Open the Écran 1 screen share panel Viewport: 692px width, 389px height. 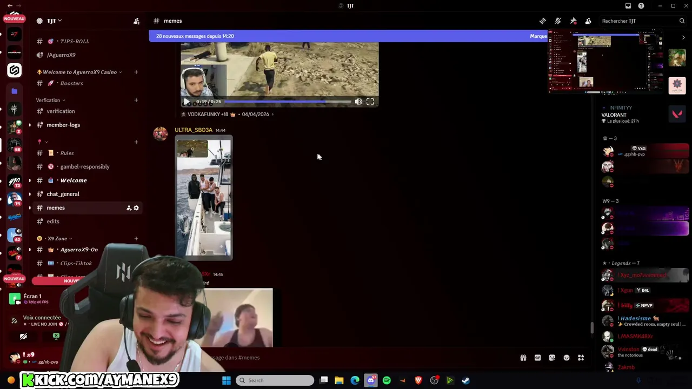coord(32,299)
